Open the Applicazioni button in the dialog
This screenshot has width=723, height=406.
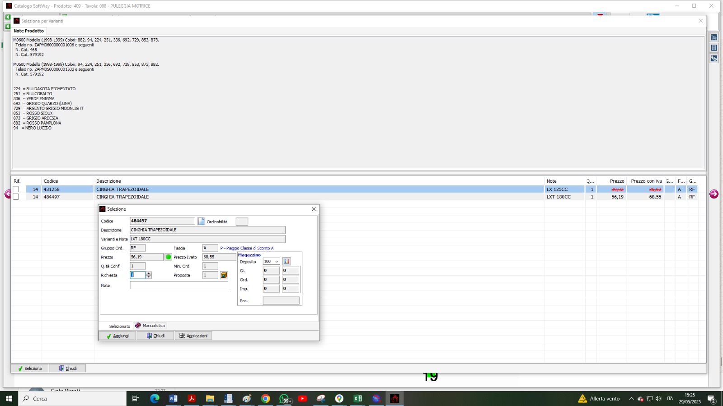pos(193,336)
